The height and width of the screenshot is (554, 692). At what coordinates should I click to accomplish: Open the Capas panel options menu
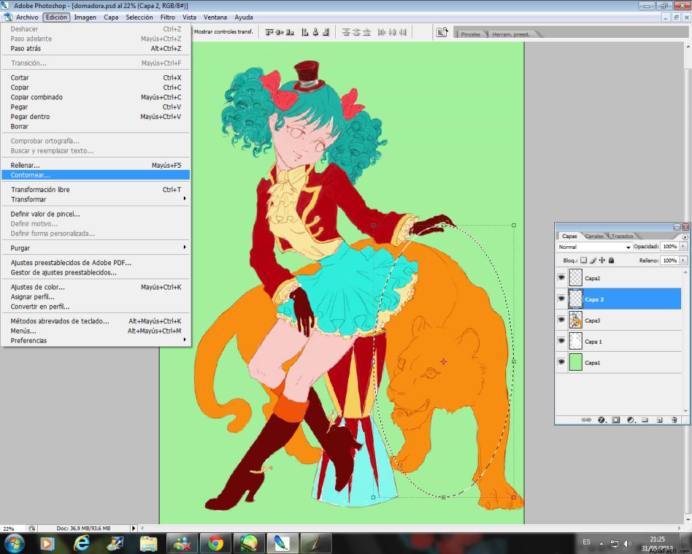click(x=685, y=237)
